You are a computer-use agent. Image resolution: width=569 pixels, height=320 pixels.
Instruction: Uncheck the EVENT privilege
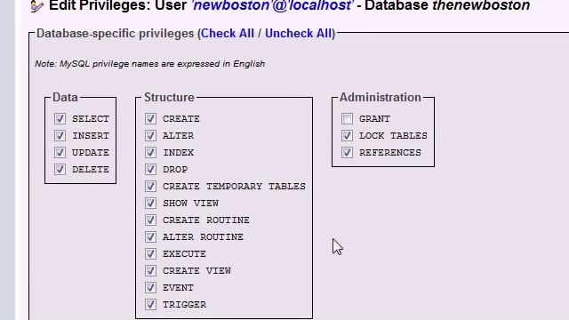point(150,287)
